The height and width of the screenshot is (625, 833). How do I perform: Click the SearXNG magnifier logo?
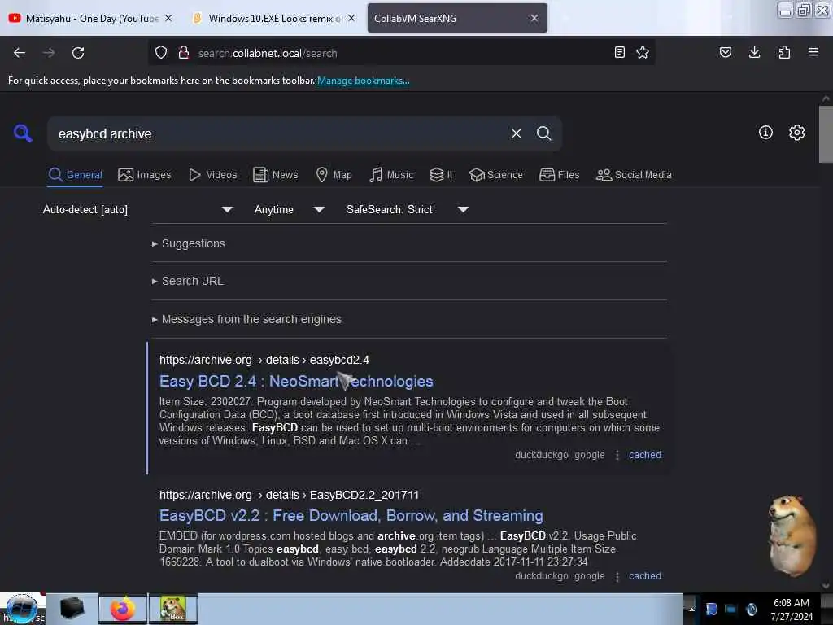click(x=23, y=133)
